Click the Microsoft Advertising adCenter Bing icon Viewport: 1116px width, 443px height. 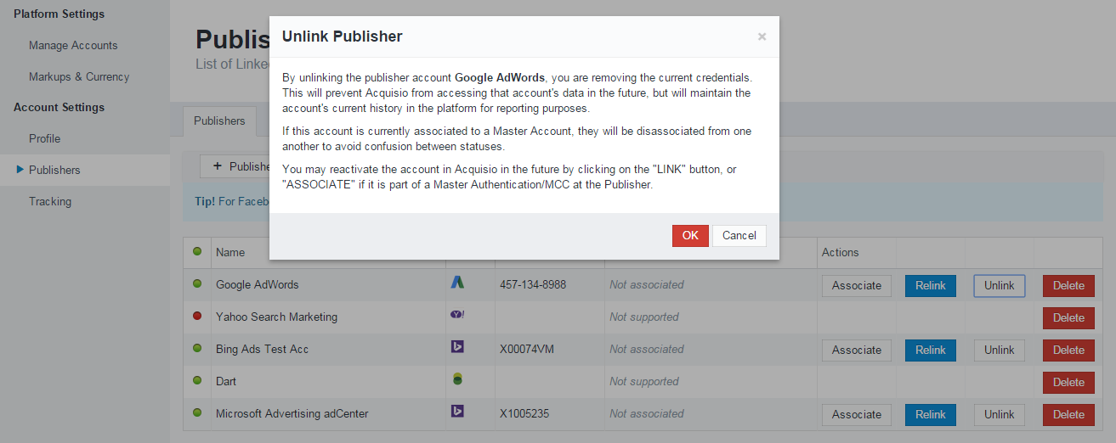pos(457,412)
